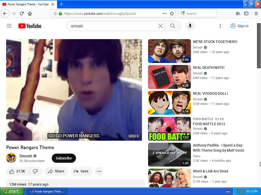Click Xanu channel name in recommendations
The height and width of the screenshot is (195, 261).
pyautogui.click(x=197, y=156)
